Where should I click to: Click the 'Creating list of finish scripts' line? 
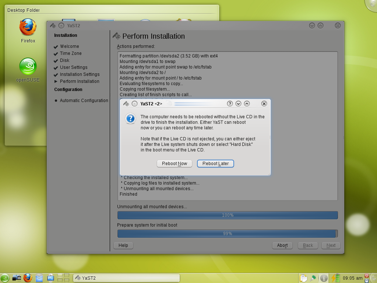coord(156,95)
